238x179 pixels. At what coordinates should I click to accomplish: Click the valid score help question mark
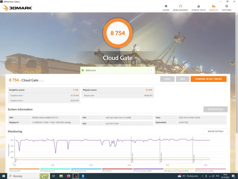point(151,70)
